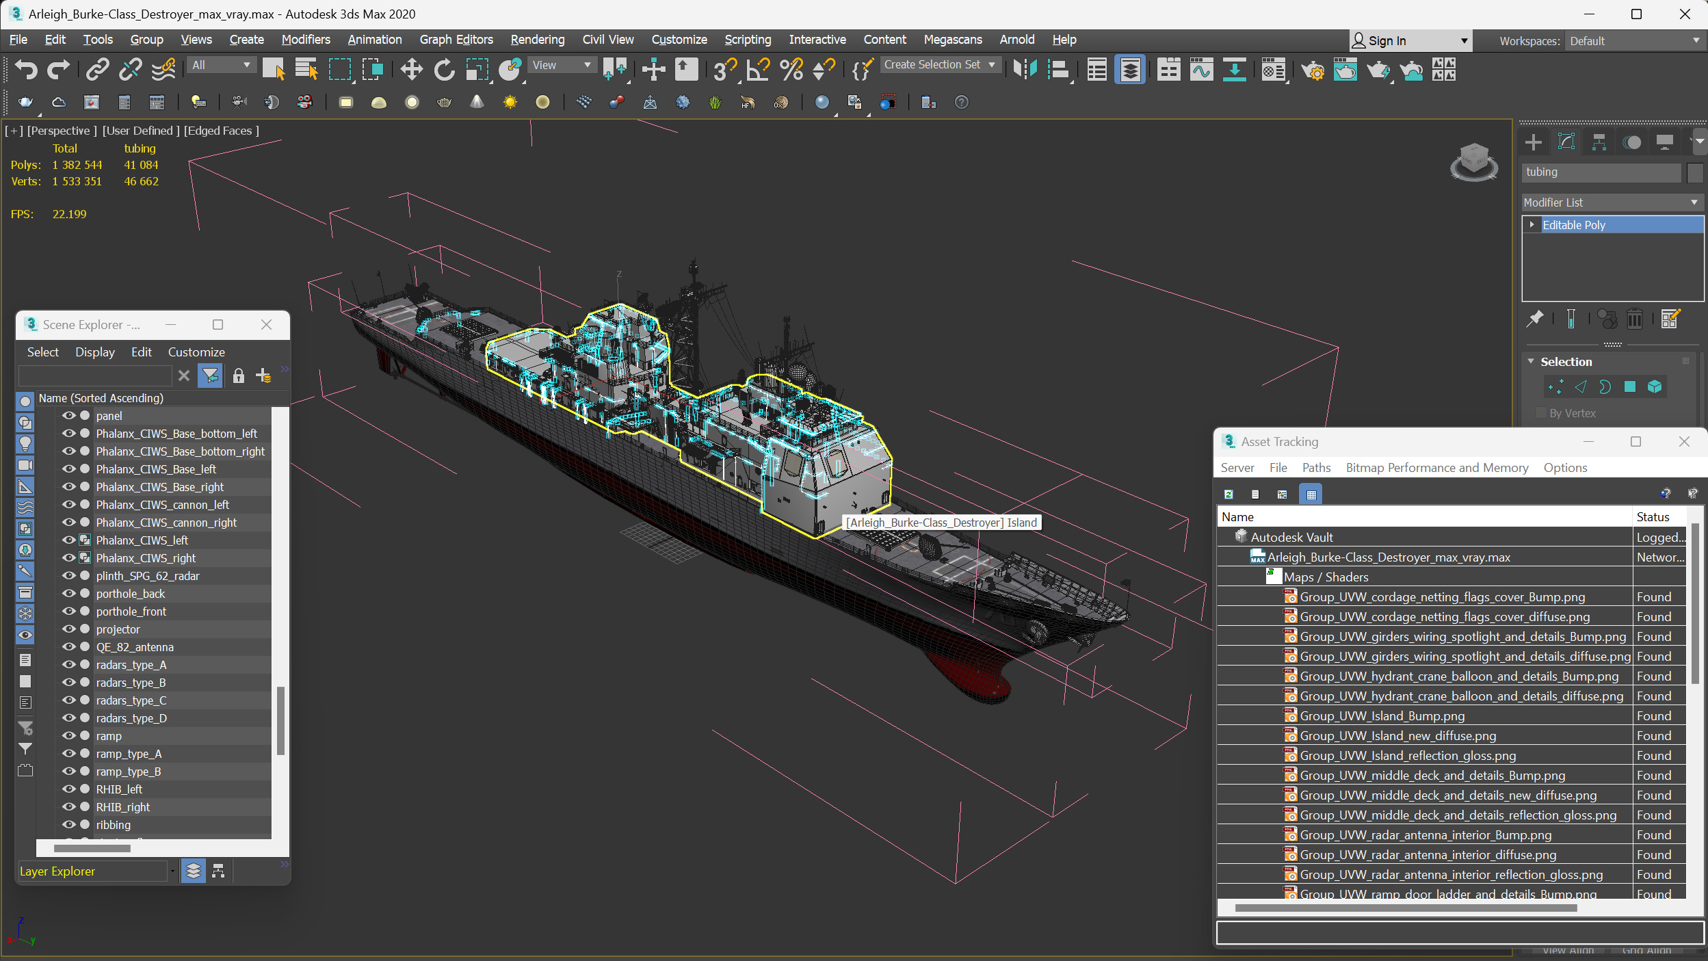
Task: Expand the Selection rollout panel
Action: (x=1567, y=360)
